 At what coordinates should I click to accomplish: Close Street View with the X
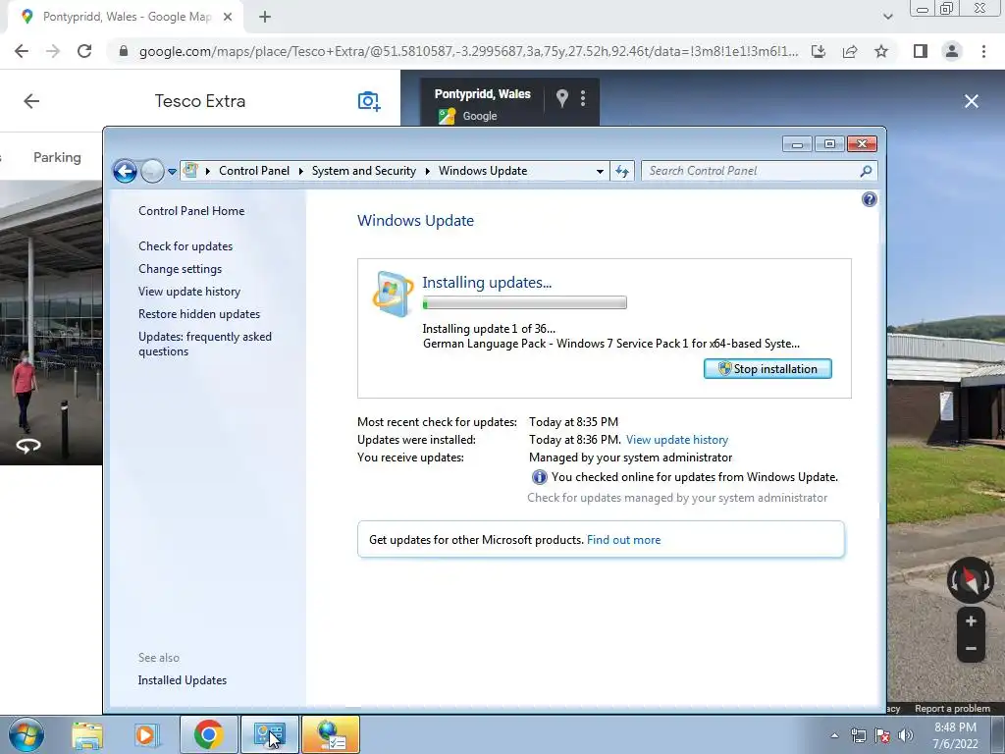coord(972,101)
